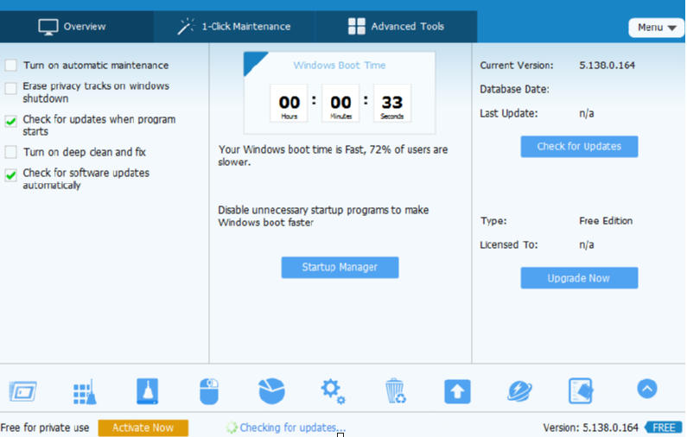Click the rightmost square tool icon with dark shape

pos(581,391)
